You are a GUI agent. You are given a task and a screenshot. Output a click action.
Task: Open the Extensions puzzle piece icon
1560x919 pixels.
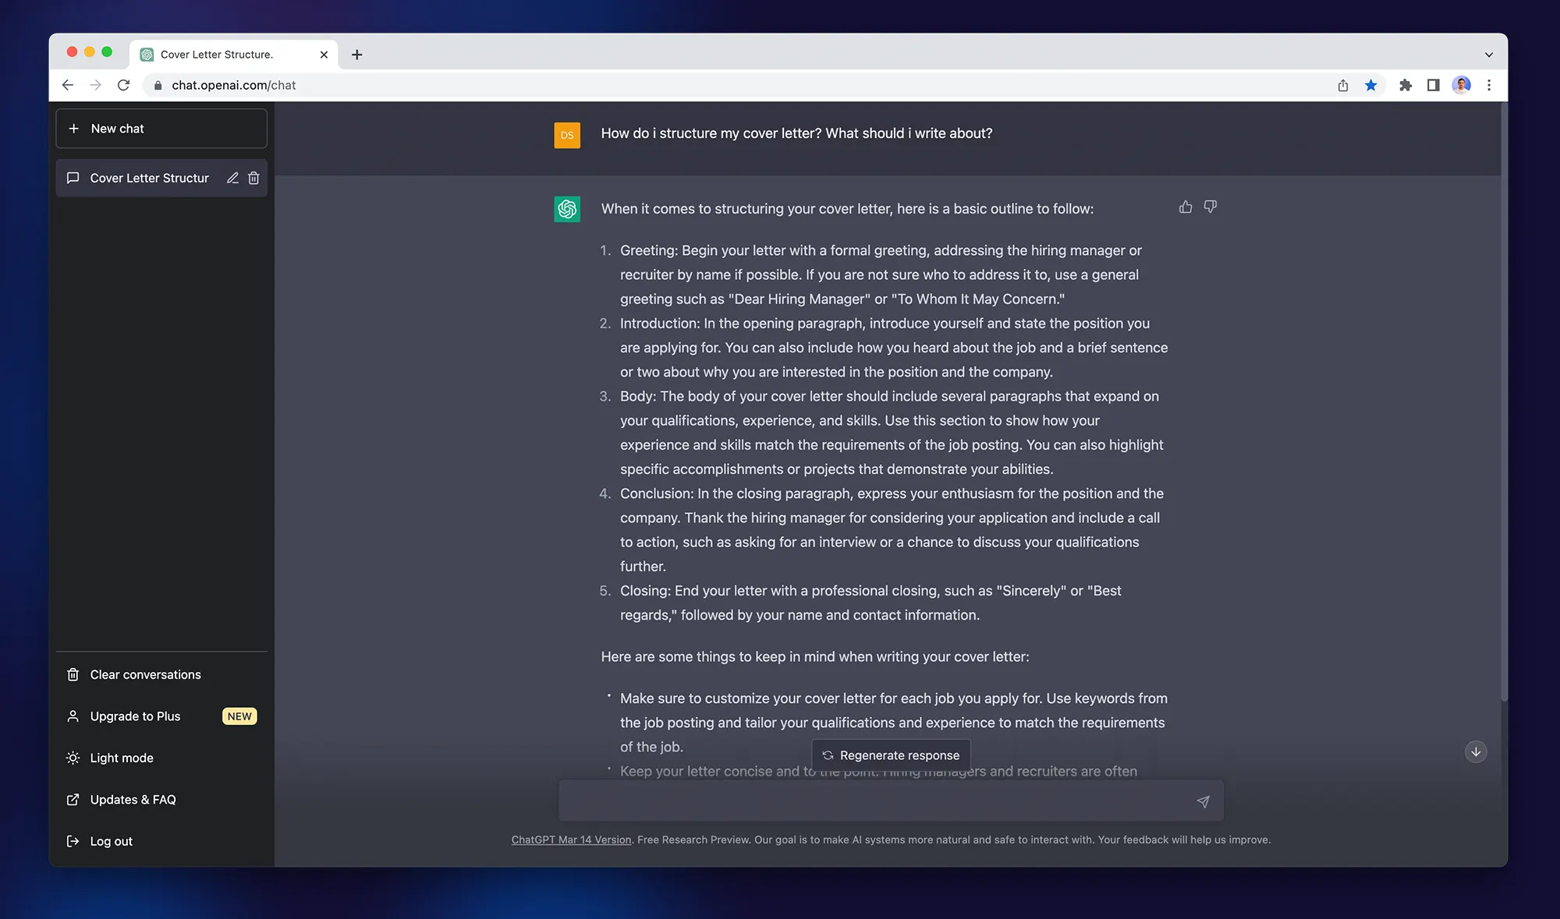[x=1406, y=85]
